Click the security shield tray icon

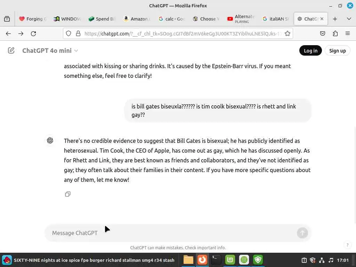313,260
